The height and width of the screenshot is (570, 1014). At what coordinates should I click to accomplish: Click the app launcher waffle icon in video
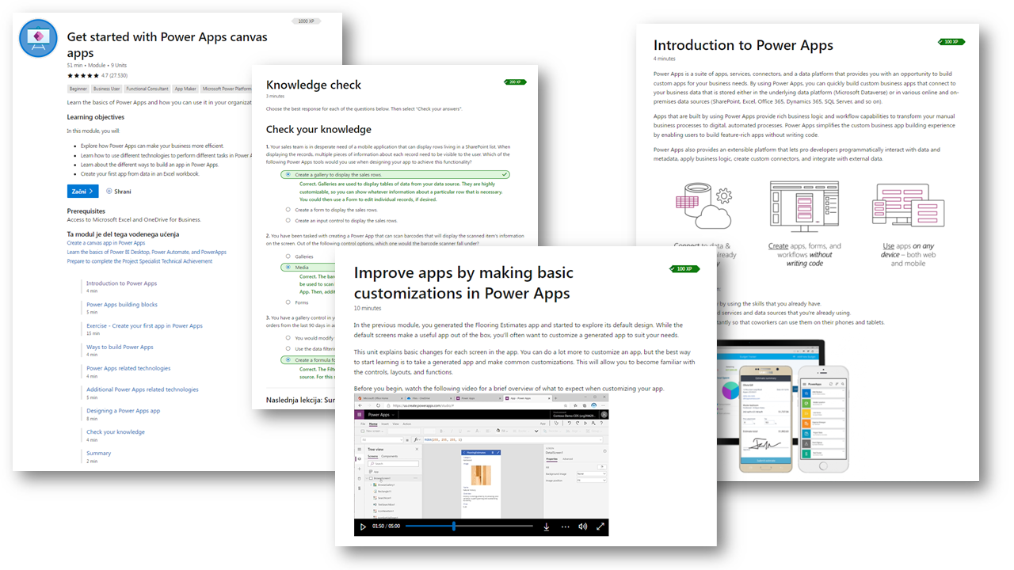360,414
